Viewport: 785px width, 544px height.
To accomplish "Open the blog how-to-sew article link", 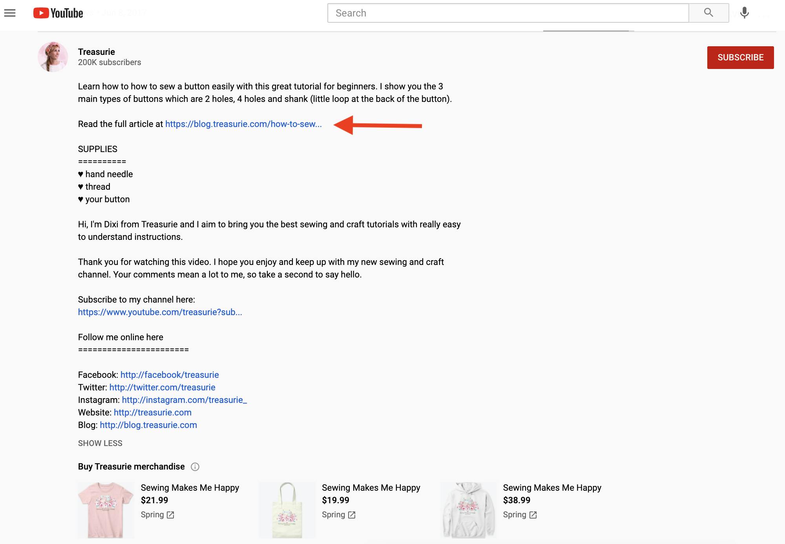I will click(x=243, y=124).
